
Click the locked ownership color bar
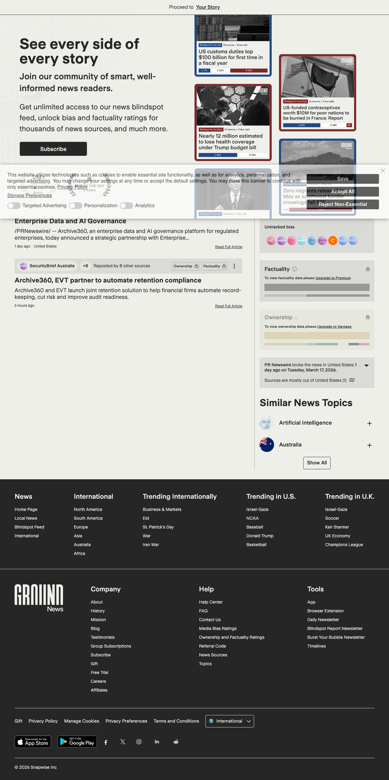[x=317, y=336]
